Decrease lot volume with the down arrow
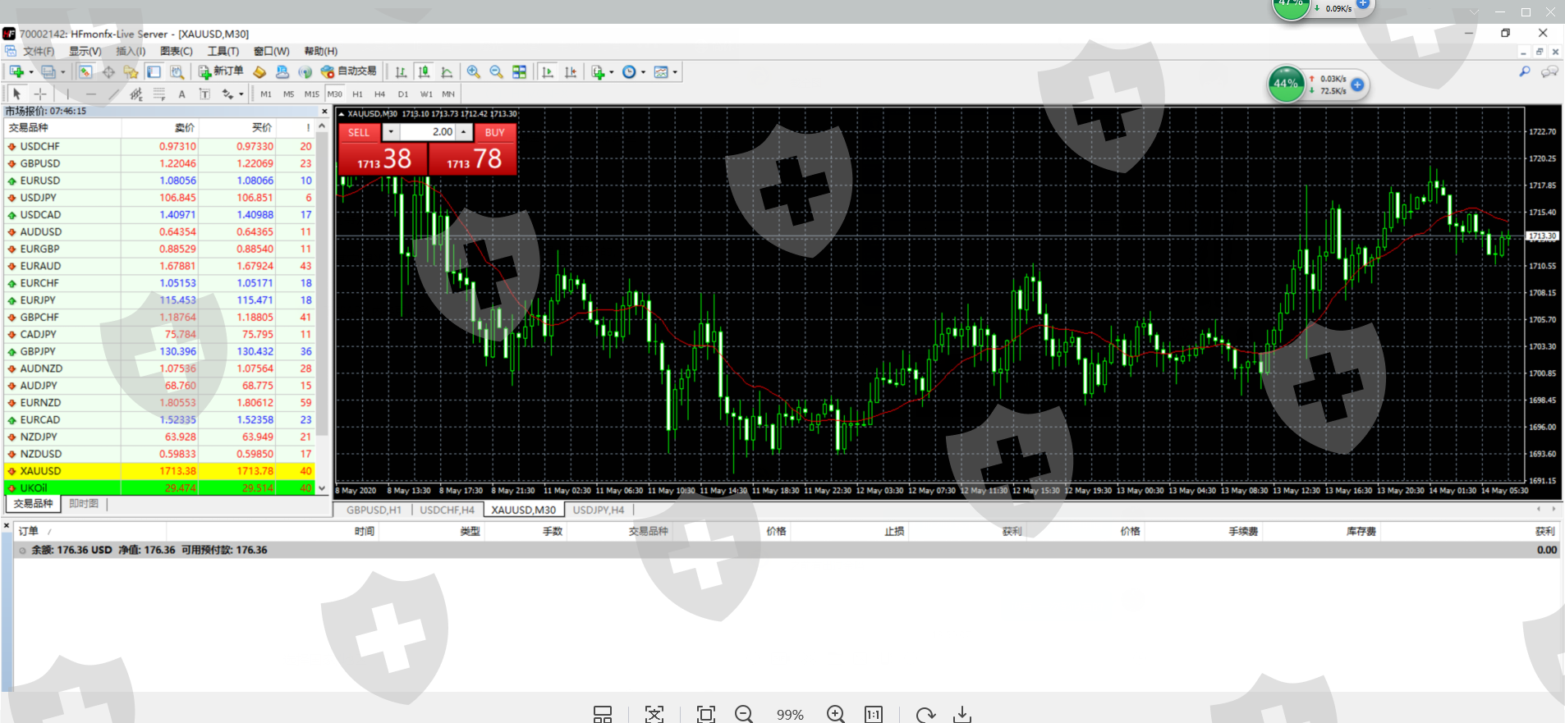The width and height of the screenshot is (1565, 723). 391,132
